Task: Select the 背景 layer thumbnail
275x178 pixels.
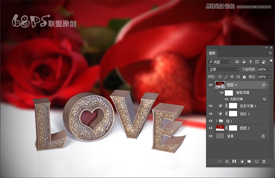Action: 220,136
